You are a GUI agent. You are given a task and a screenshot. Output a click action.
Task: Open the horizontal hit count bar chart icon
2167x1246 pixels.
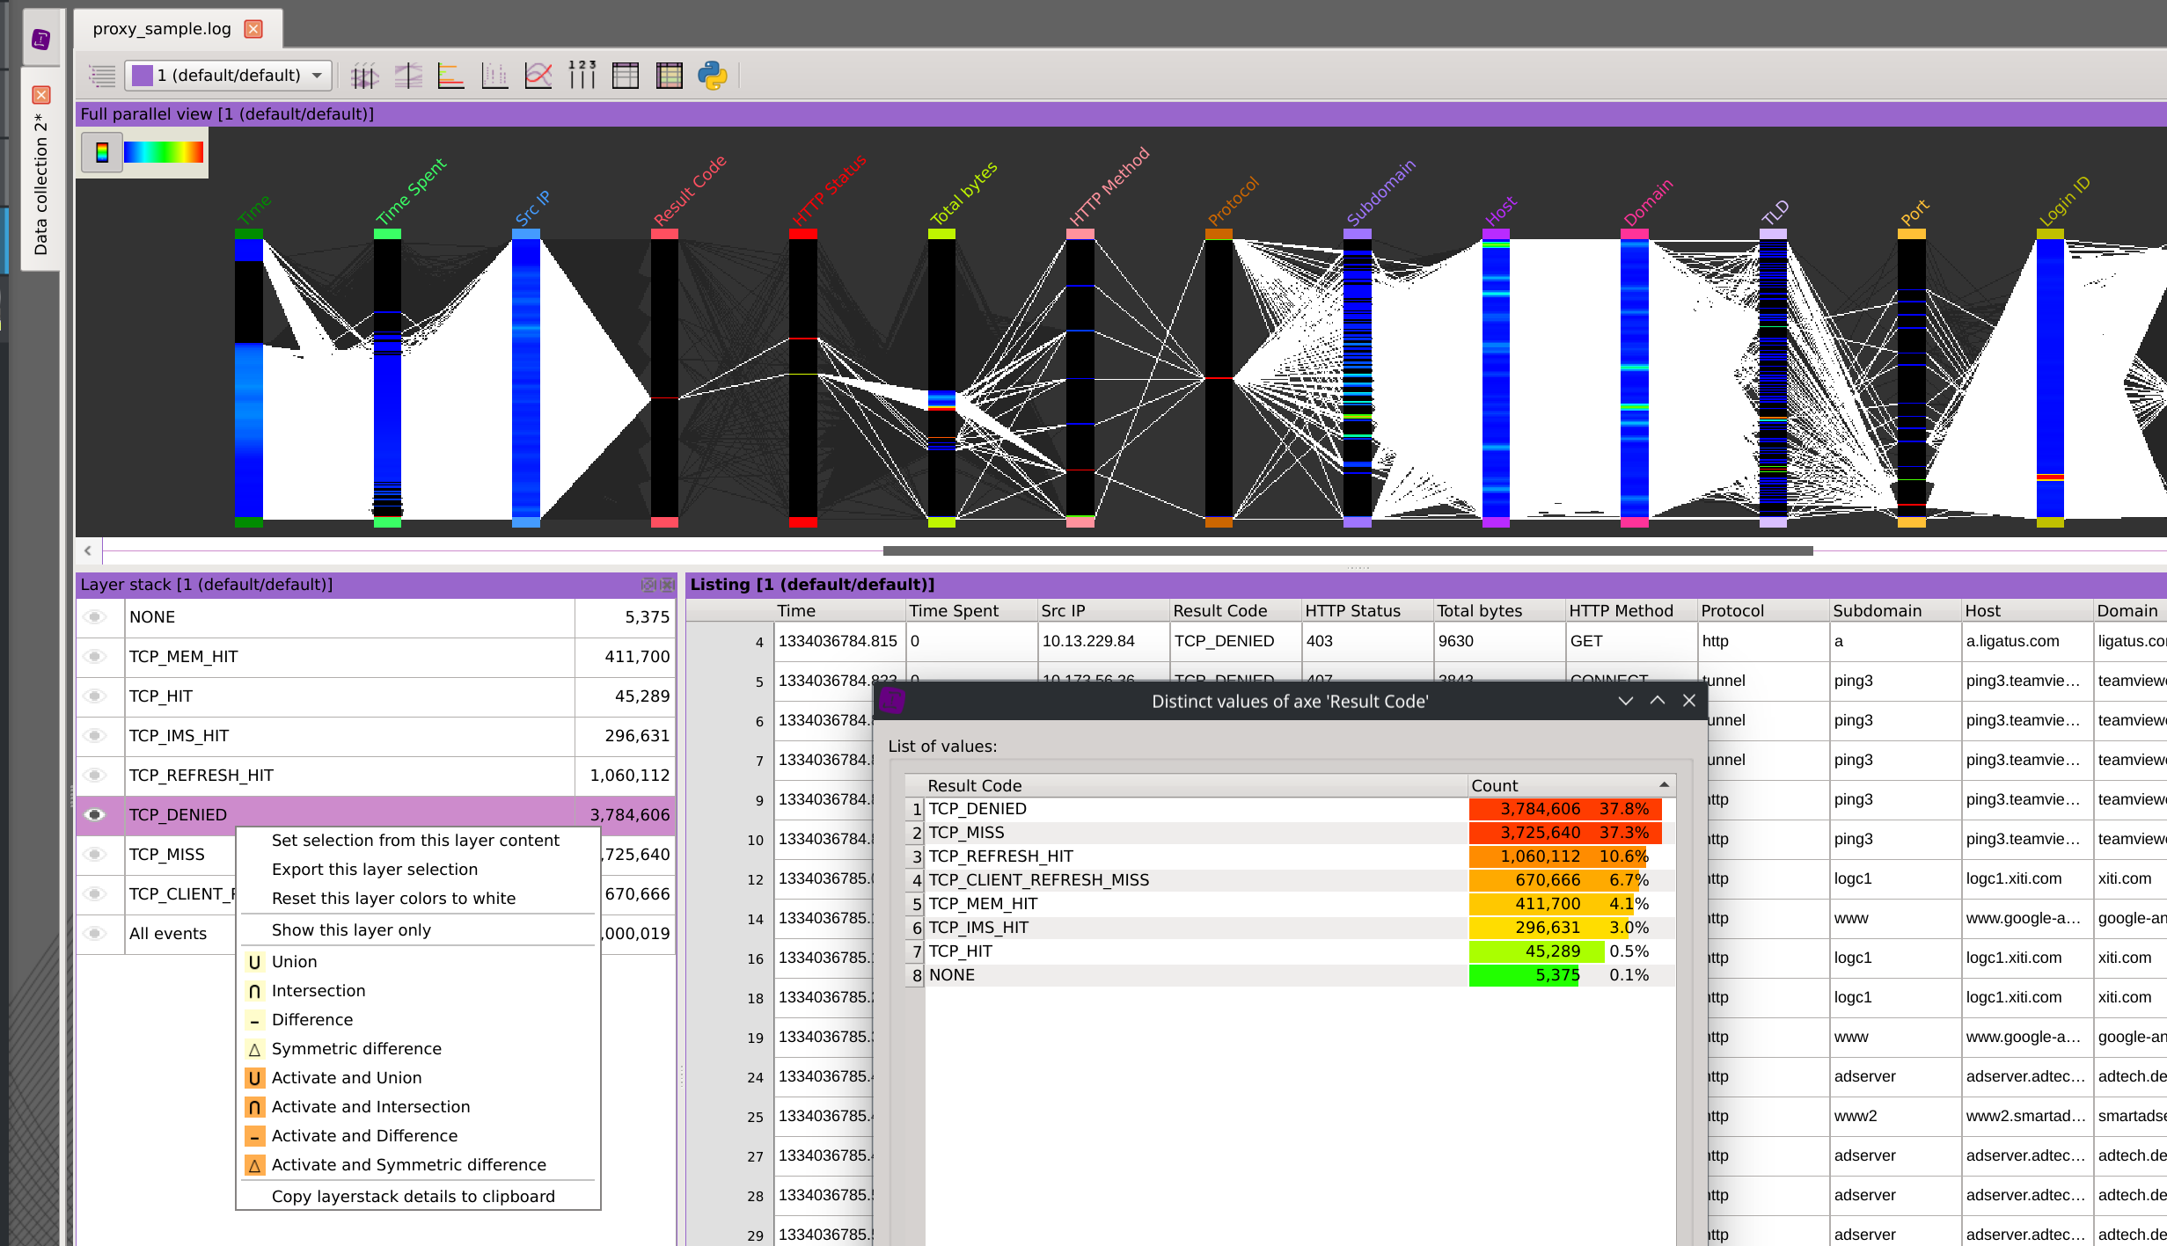[x=450, y=76]
